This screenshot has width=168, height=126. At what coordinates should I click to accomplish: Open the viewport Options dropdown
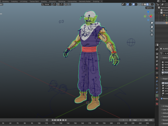pos(150,8)
